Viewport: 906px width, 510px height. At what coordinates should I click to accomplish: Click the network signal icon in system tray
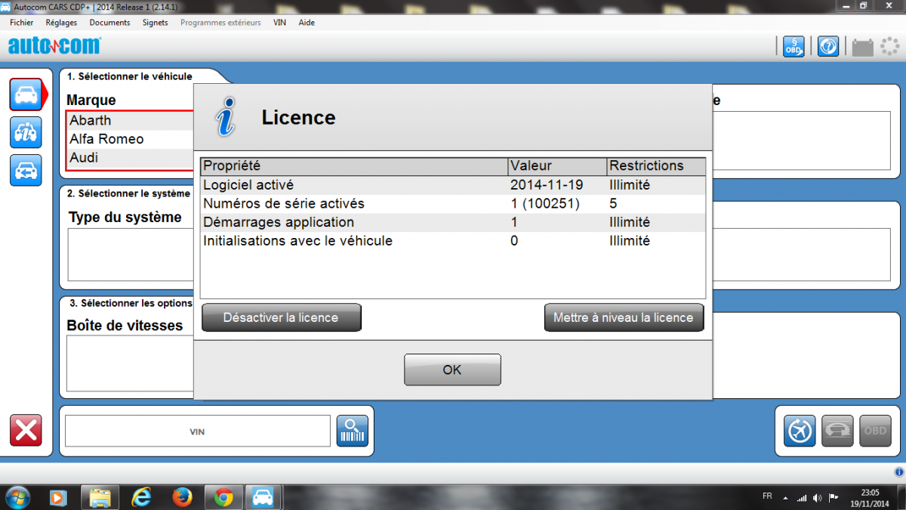(801, 498)
